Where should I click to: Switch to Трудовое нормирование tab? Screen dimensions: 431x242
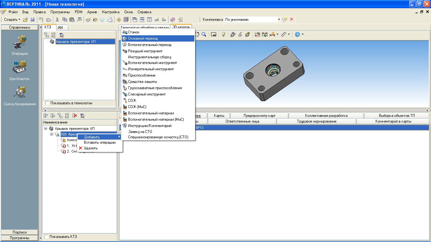[316, 121]
